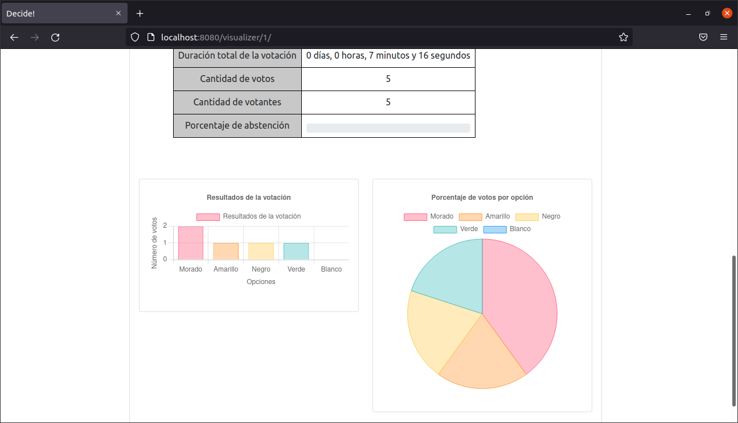
Task: Save this page to Pocket
Action: coord(703,37)
